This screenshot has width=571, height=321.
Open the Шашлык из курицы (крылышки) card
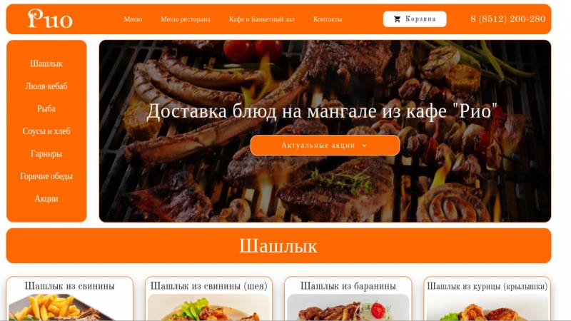[487, 299]
